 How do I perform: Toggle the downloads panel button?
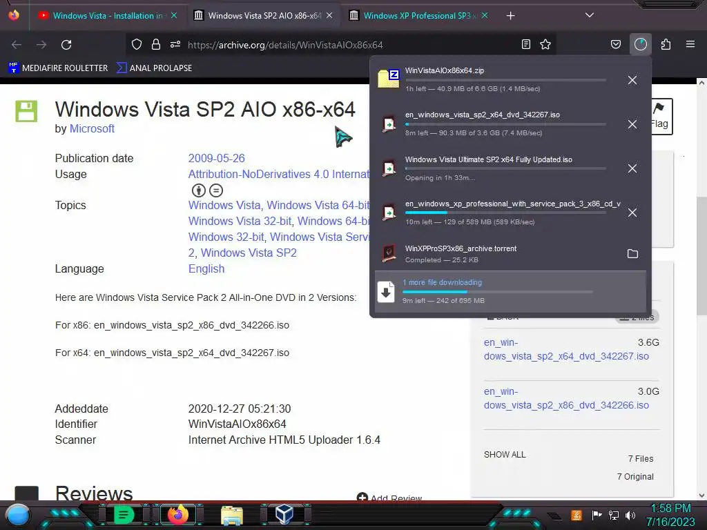pos(641,44)
